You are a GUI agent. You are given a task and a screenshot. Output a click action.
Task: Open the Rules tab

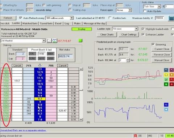[77, 23]
